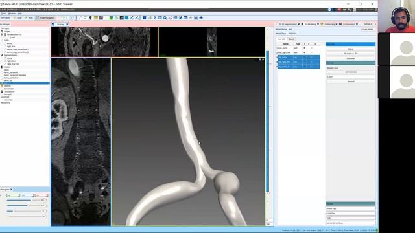This screenshot has width=415, height=233.
Task: Select demomesh under Meshes
Action: coord(8,89)
